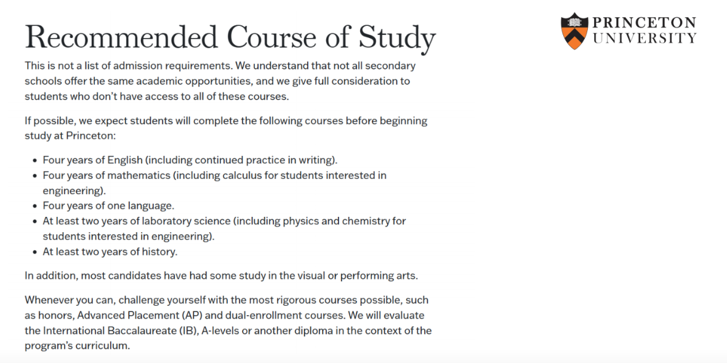Click the paragraph starting This is not a list
Viewport: 727px width, 363px height.
220,81
